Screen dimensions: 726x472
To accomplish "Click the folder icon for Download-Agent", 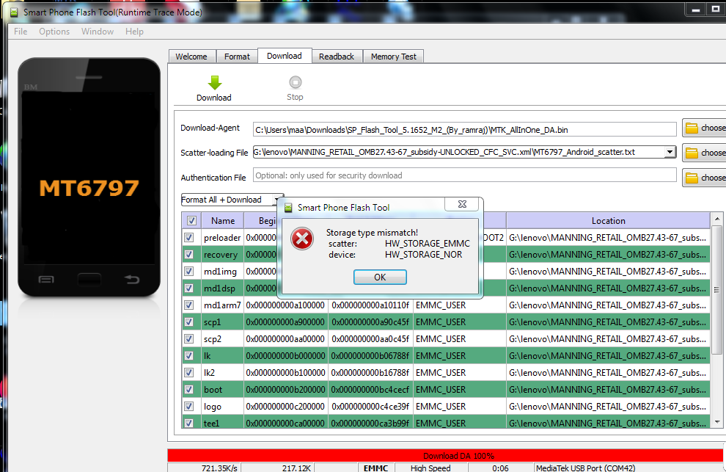I will coord(692,128).
